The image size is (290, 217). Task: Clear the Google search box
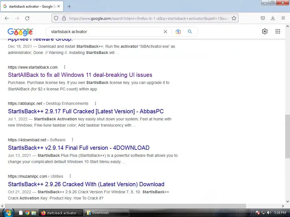165,32
